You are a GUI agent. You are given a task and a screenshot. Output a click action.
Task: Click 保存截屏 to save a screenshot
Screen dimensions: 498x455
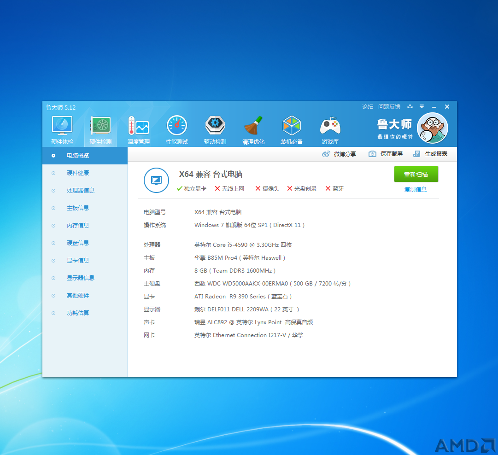[x=386, y=154]
